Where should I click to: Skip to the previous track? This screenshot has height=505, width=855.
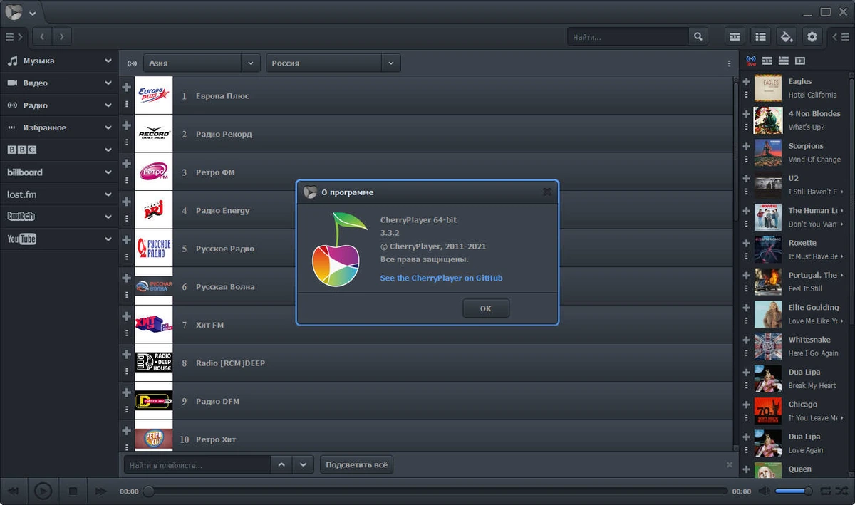click(x=14, y=491)
